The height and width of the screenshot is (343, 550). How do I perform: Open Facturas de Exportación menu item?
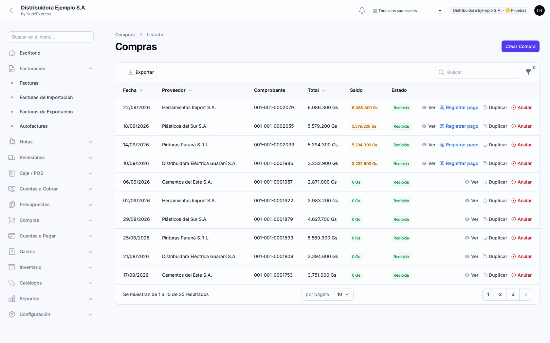(46, 112)
